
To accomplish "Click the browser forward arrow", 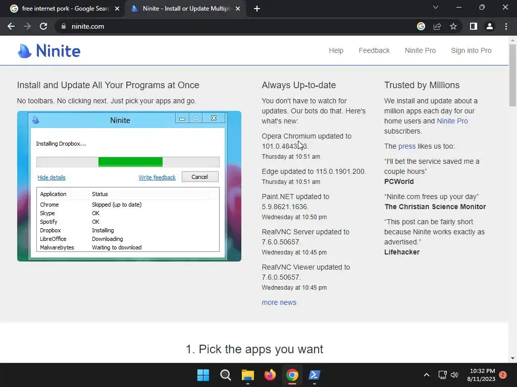I will pyautogui.click(x=27, y=26).
